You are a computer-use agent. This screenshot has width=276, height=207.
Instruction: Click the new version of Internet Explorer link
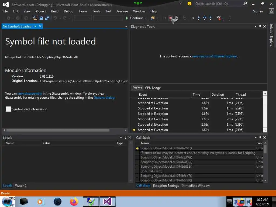(x=214, y=56)
